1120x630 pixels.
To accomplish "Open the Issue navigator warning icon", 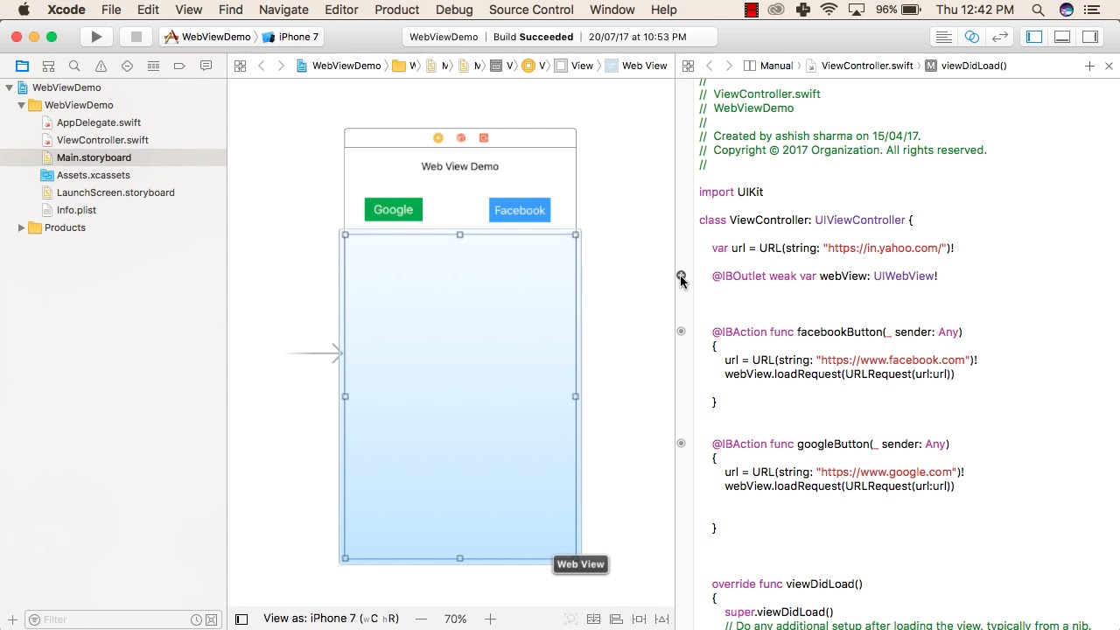I will [x=101, y=66].
